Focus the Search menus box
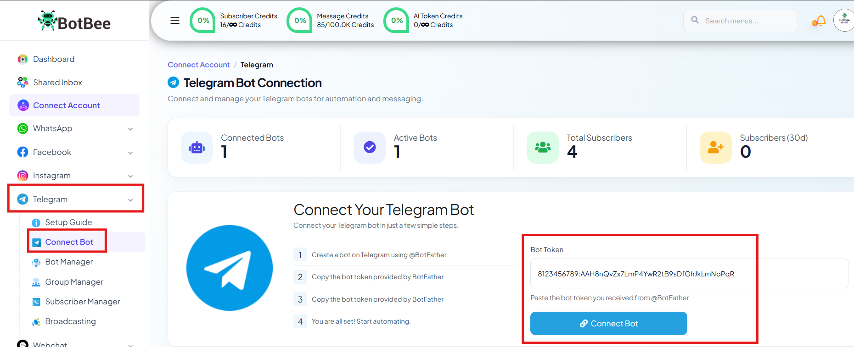Screen dimensions: 854x347 tap(741, 21)
